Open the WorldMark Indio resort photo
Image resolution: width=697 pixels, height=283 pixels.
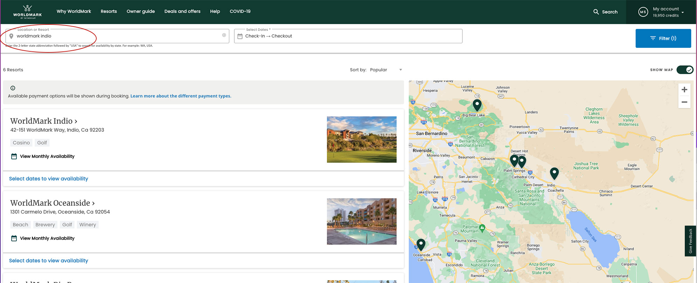[361, 139]
